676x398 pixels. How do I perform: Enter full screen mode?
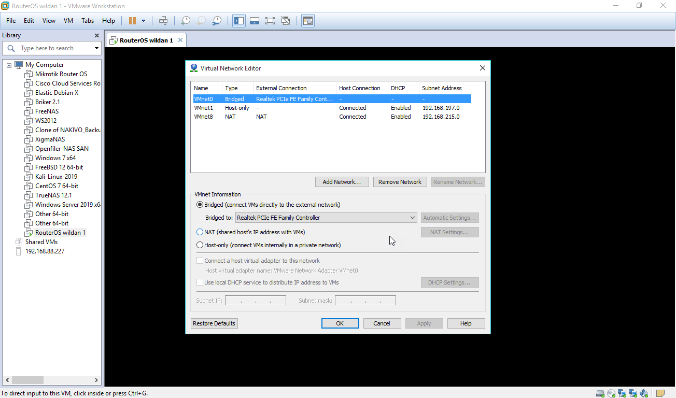[x=270, y=20]
